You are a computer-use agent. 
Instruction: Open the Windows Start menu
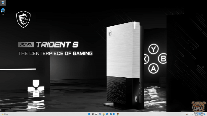(x=89, y=114)
